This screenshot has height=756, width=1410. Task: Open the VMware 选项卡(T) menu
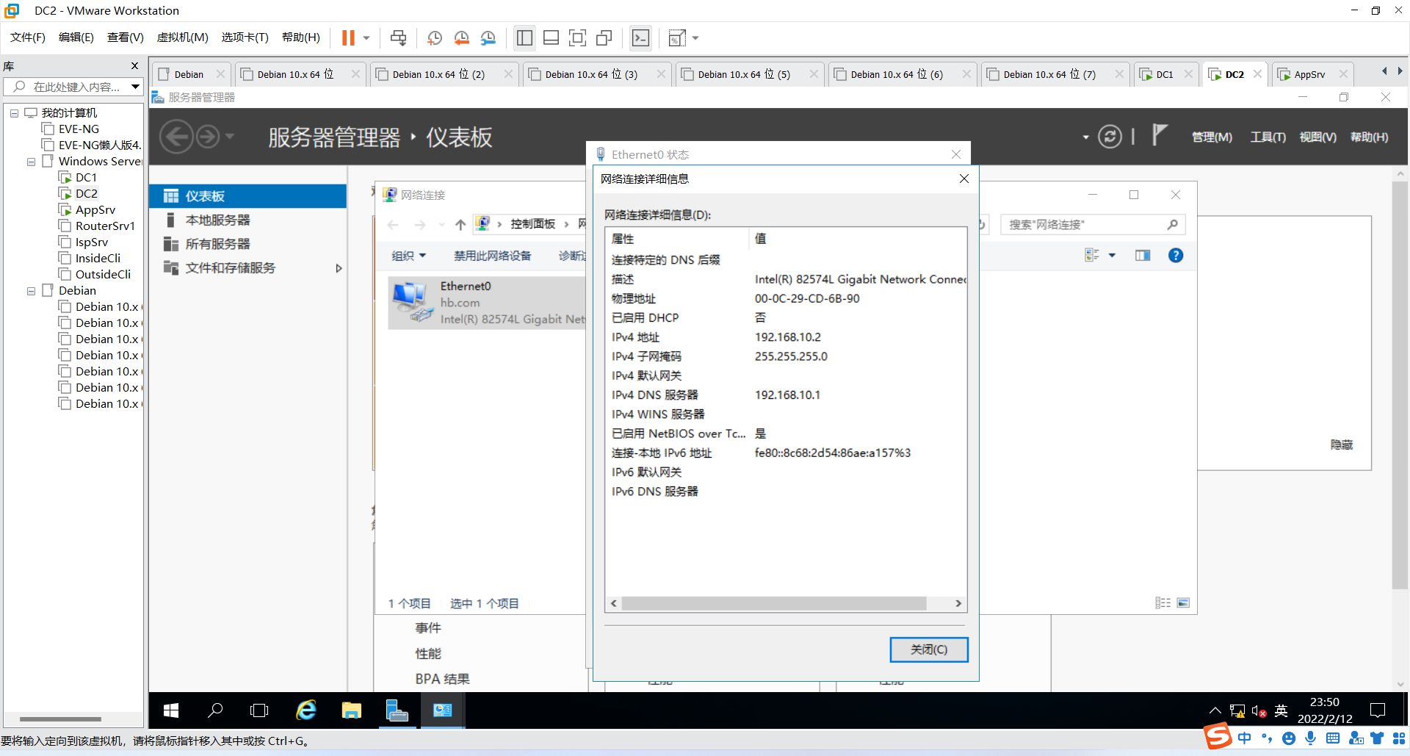(x=245, y=37)
